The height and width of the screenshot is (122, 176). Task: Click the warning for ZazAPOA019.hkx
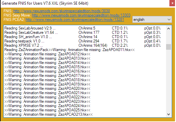(47, 84)
